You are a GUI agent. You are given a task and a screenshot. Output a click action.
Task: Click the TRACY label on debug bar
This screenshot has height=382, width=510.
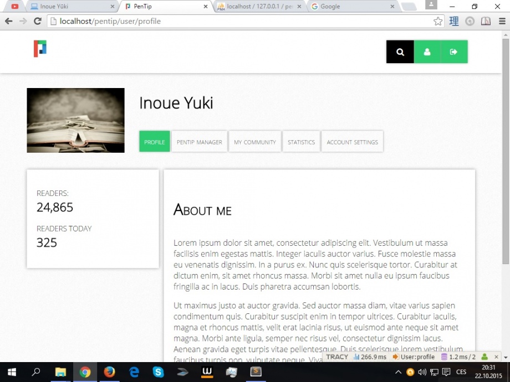pos(337,357)
